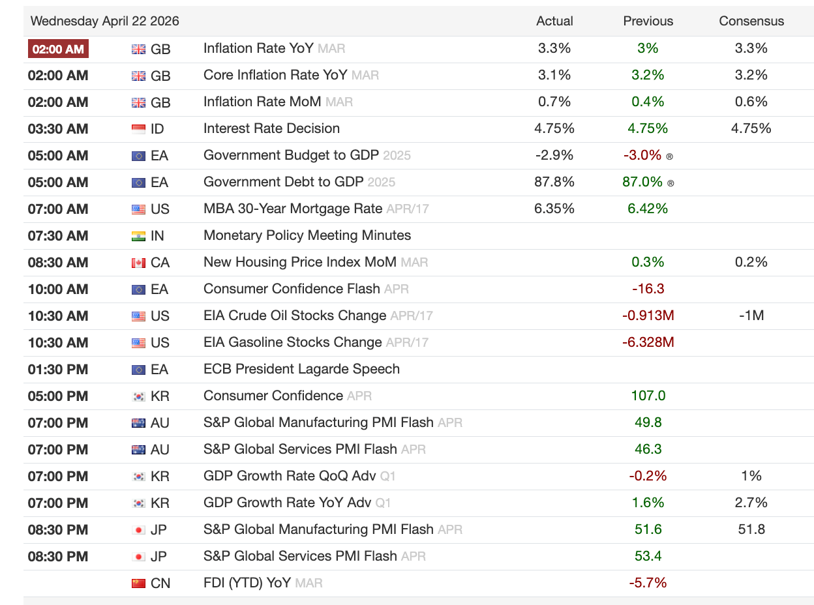
Task: Click the China flag icon next to CN
Action: click(138, 583)
